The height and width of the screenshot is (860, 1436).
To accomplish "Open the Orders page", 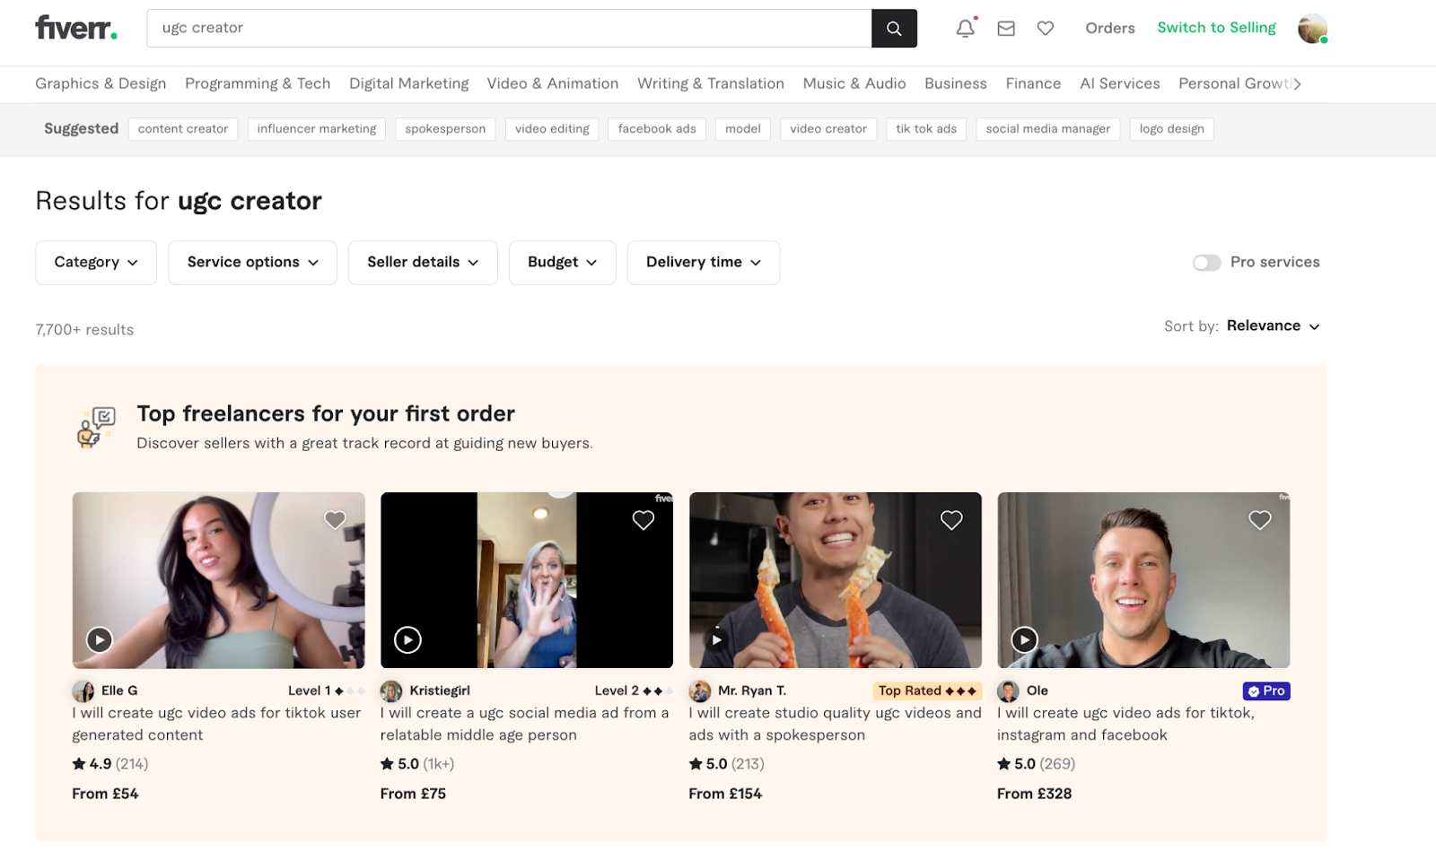I will click(1109, 28).
